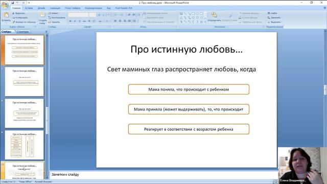The width and height of the screenshot is (327, 184).
Task: Close the slides thumbnail pane
Action: click(46, 32)
